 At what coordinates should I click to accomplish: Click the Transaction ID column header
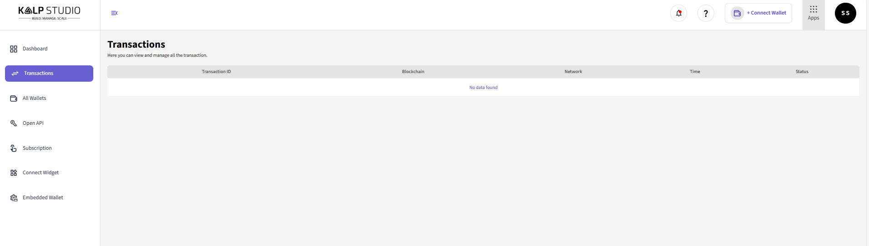point(216,72)
